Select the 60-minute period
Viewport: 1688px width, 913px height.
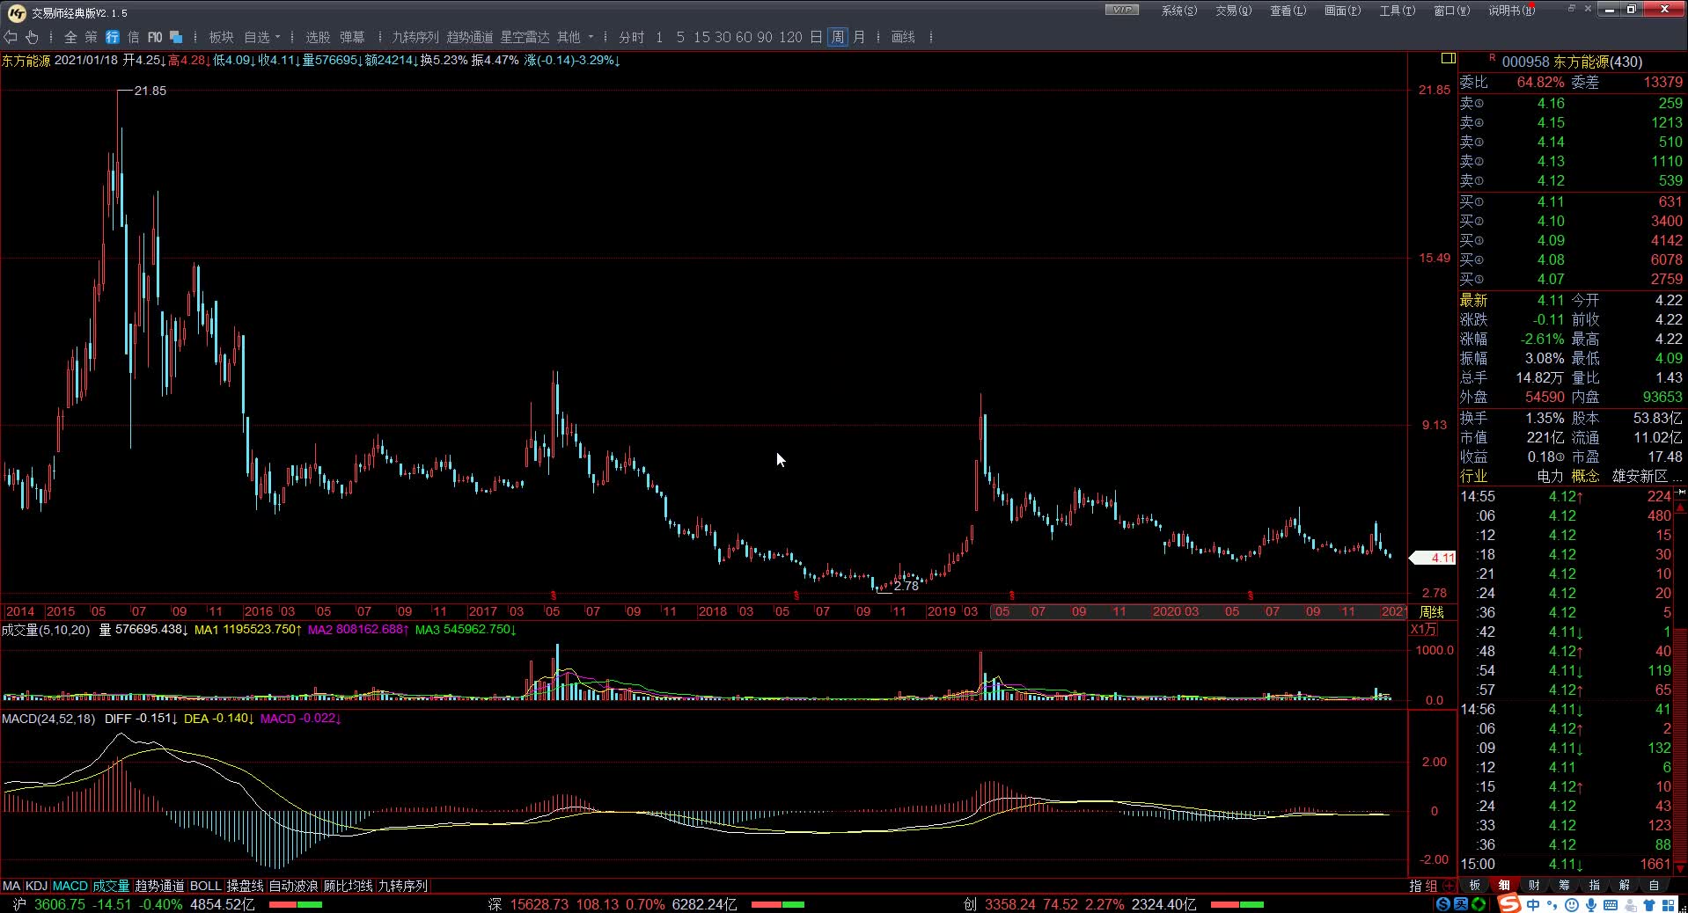pos(744,37)
